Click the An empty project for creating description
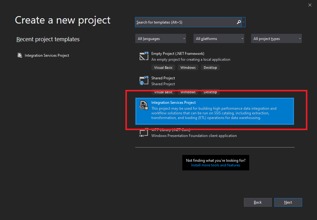 [x=191, y=59]
